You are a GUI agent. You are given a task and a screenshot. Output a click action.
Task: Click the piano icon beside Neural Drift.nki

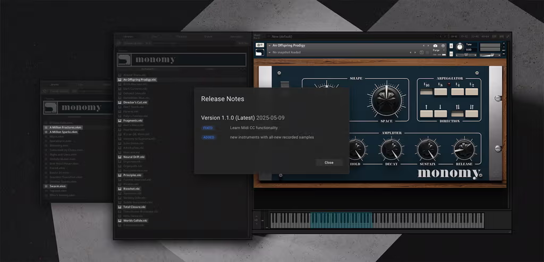click(x=120, y=157)
